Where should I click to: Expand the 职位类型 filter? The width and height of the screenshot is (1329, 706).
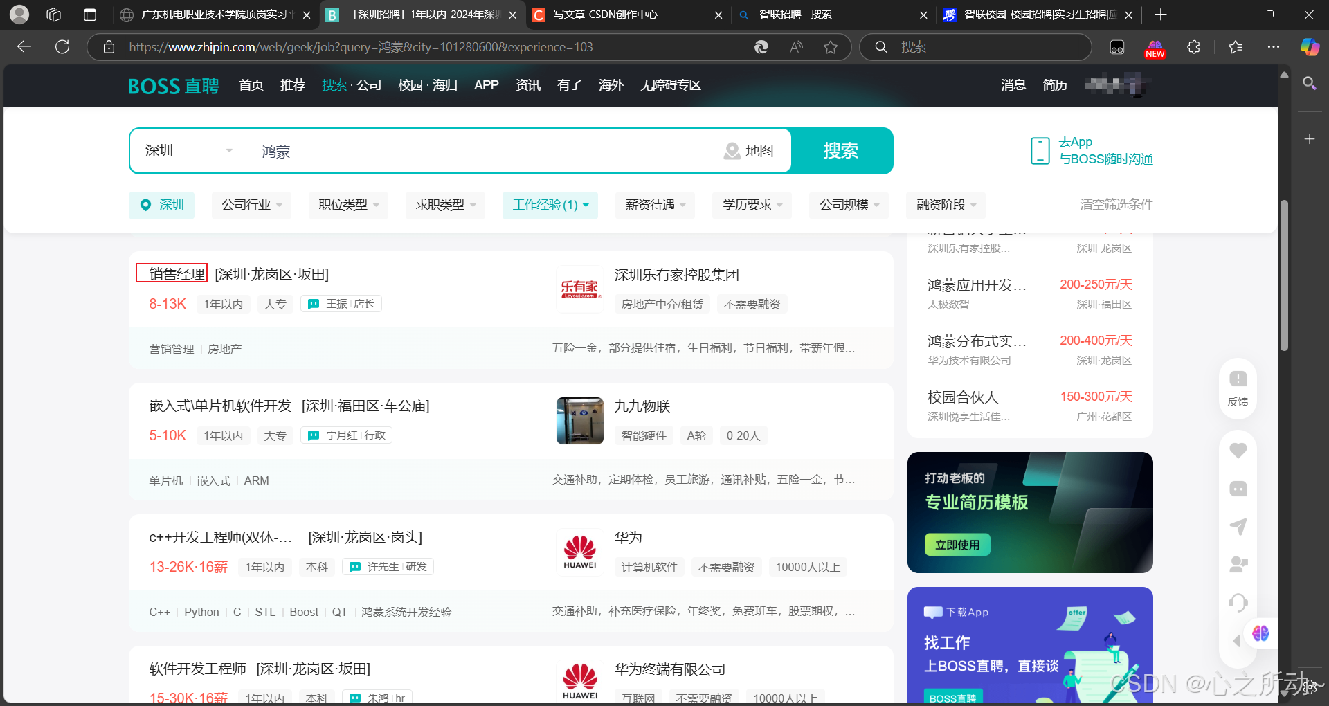point(348,205)
